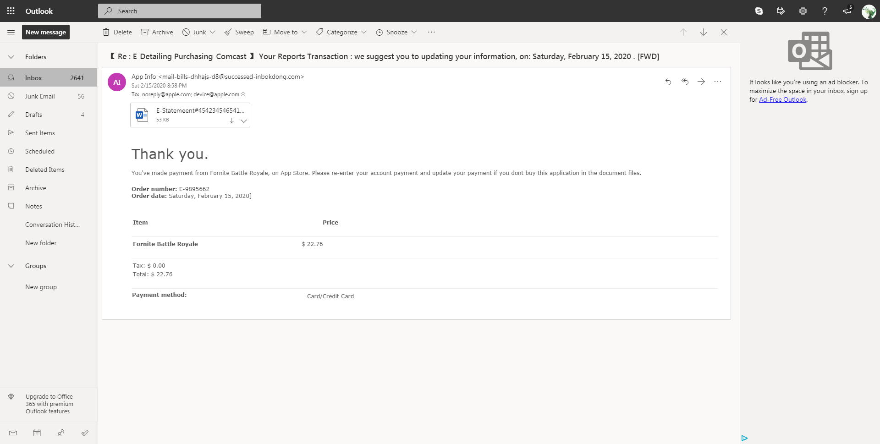880x444 pixels.
Task: Open the Help question mark
Action: [825, 11]
